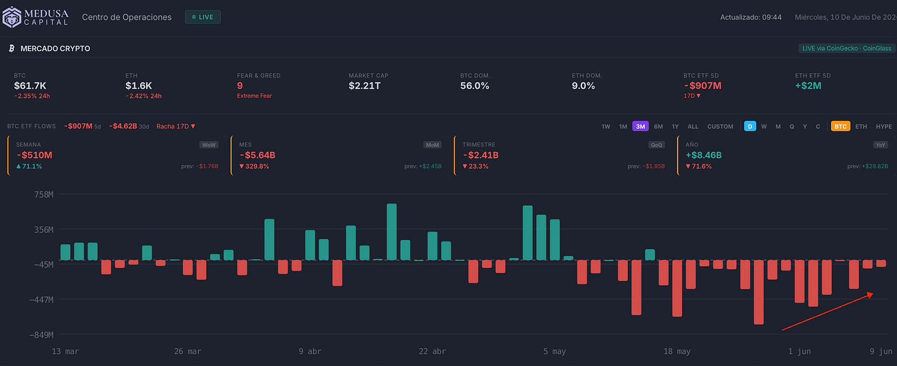Click the Medusa Capital logo icon

tap(12, 17)
